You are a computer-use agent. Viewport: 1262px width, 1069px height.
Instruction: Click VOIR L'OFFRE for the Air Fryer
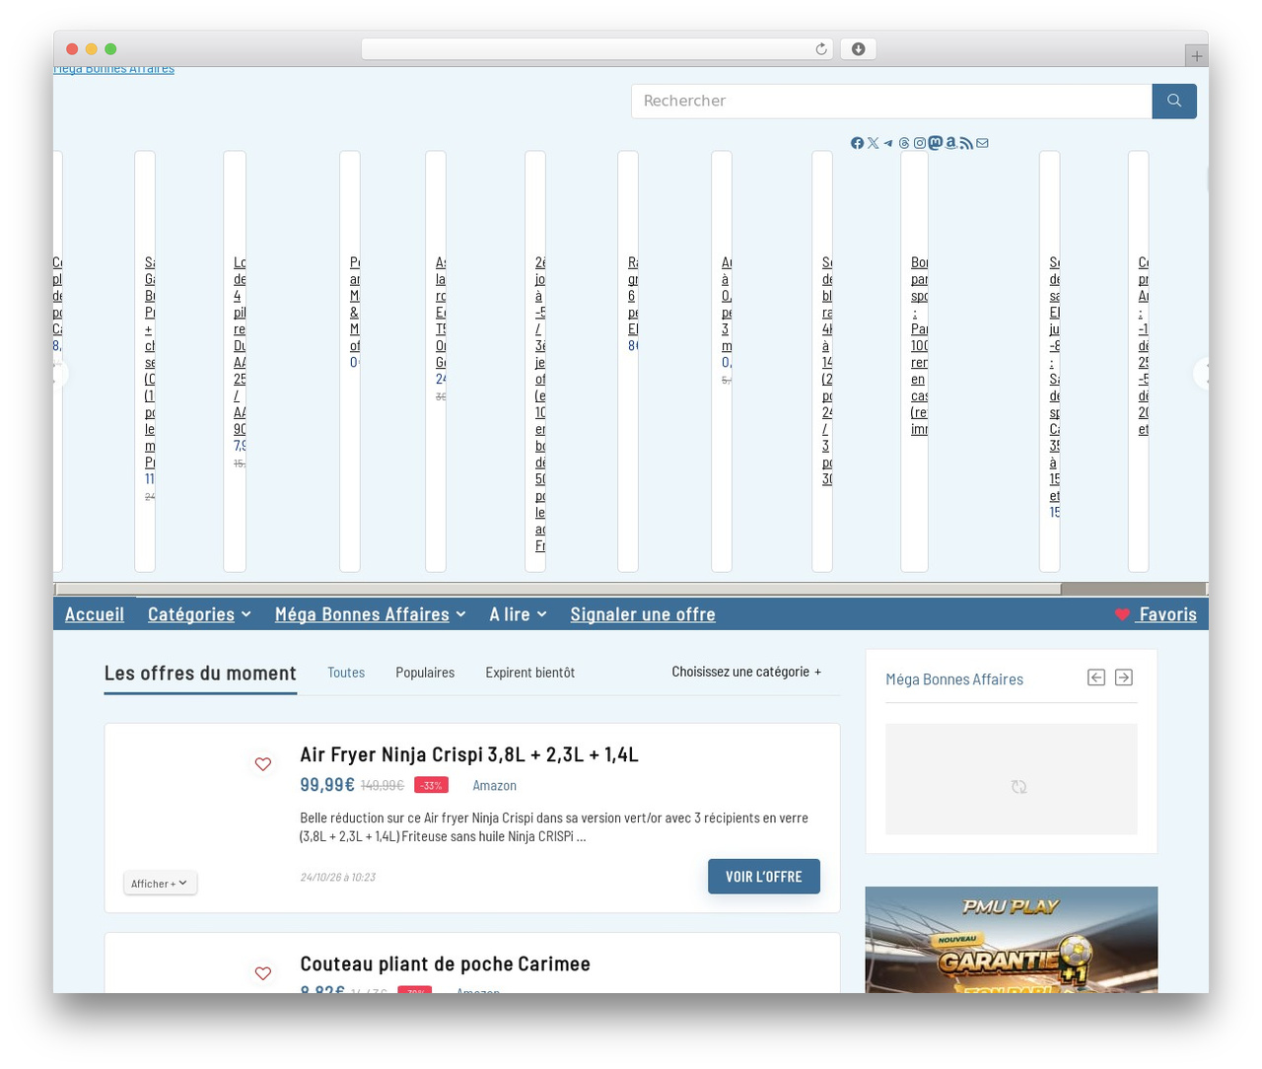(x=764, y=877)
